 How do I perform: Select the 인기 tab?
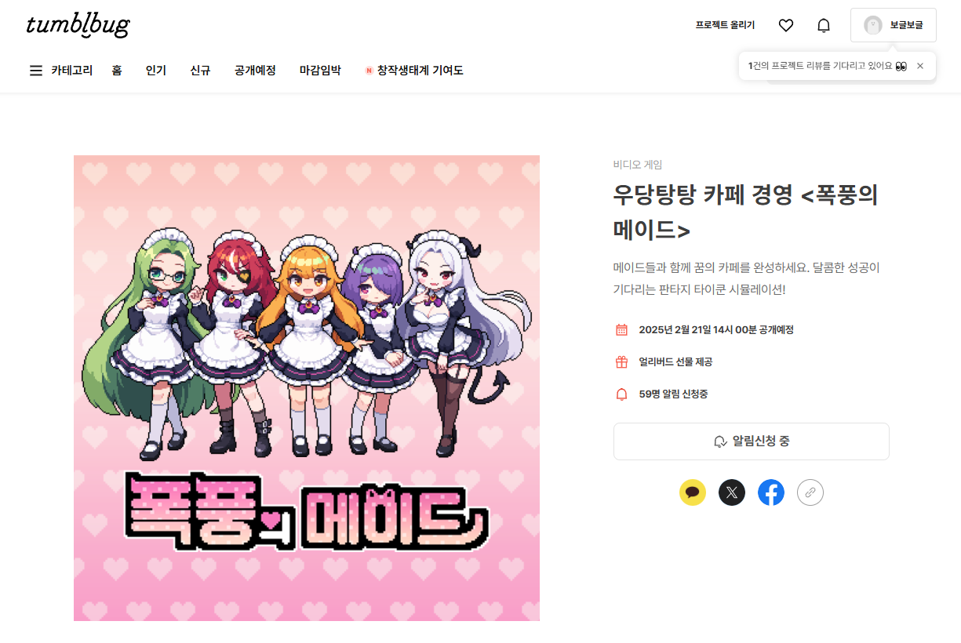(x=156, y=71)
